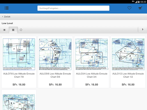Go back with the Zurück arrow
Image resolution: width=147 pixels, height=110 pixels.
point(3,17)
